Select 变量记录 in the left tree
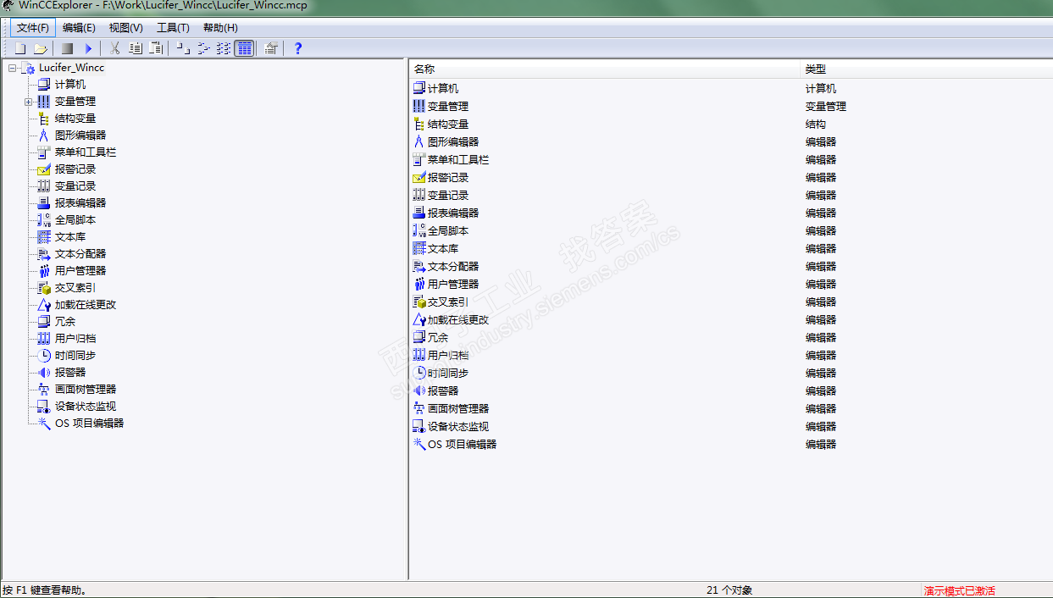Screen dimensions: 1053x598 pyautogui.click(x=75, y=186)
